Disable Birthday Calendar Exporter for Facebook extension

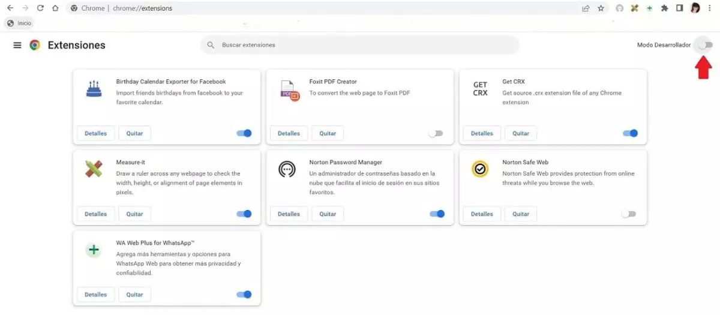(244, 133)
